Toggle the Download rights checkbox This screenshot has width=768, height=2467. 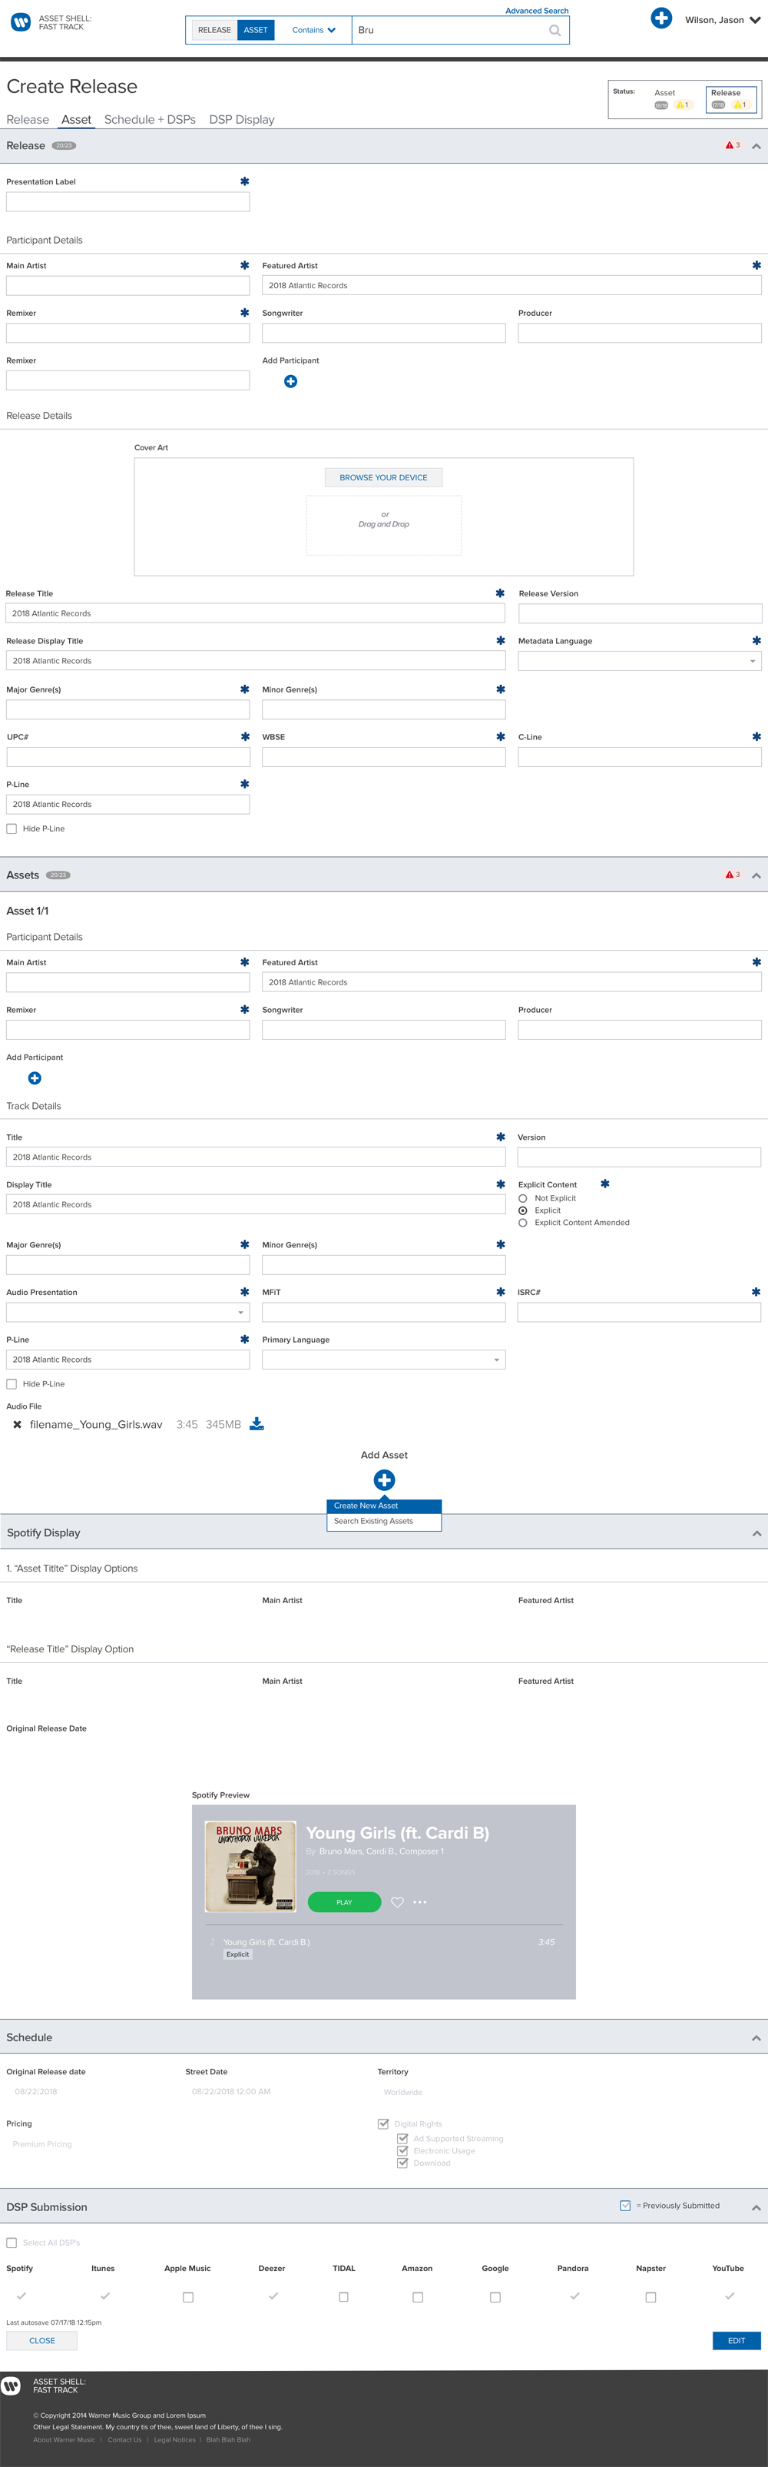pos(402,2163)
